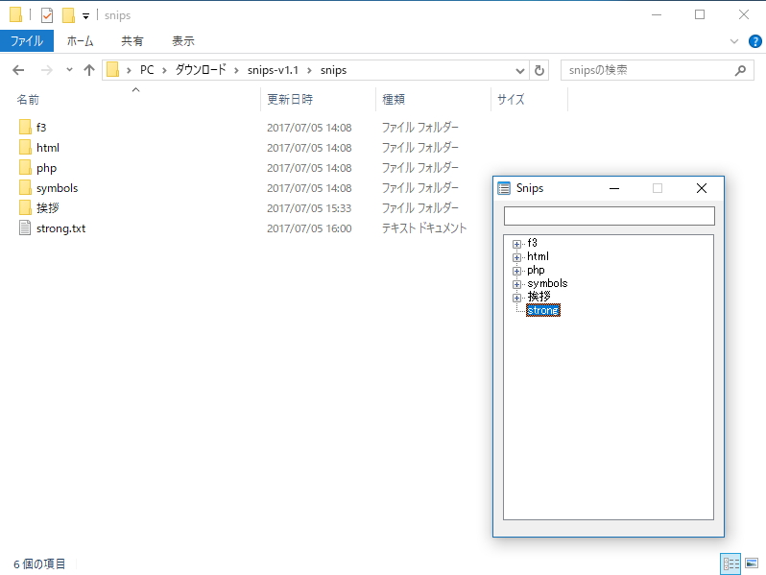Select the php label in Snips tree
Image resolution: width=766 pixels, height=575 pixels.
coord(536,270)
